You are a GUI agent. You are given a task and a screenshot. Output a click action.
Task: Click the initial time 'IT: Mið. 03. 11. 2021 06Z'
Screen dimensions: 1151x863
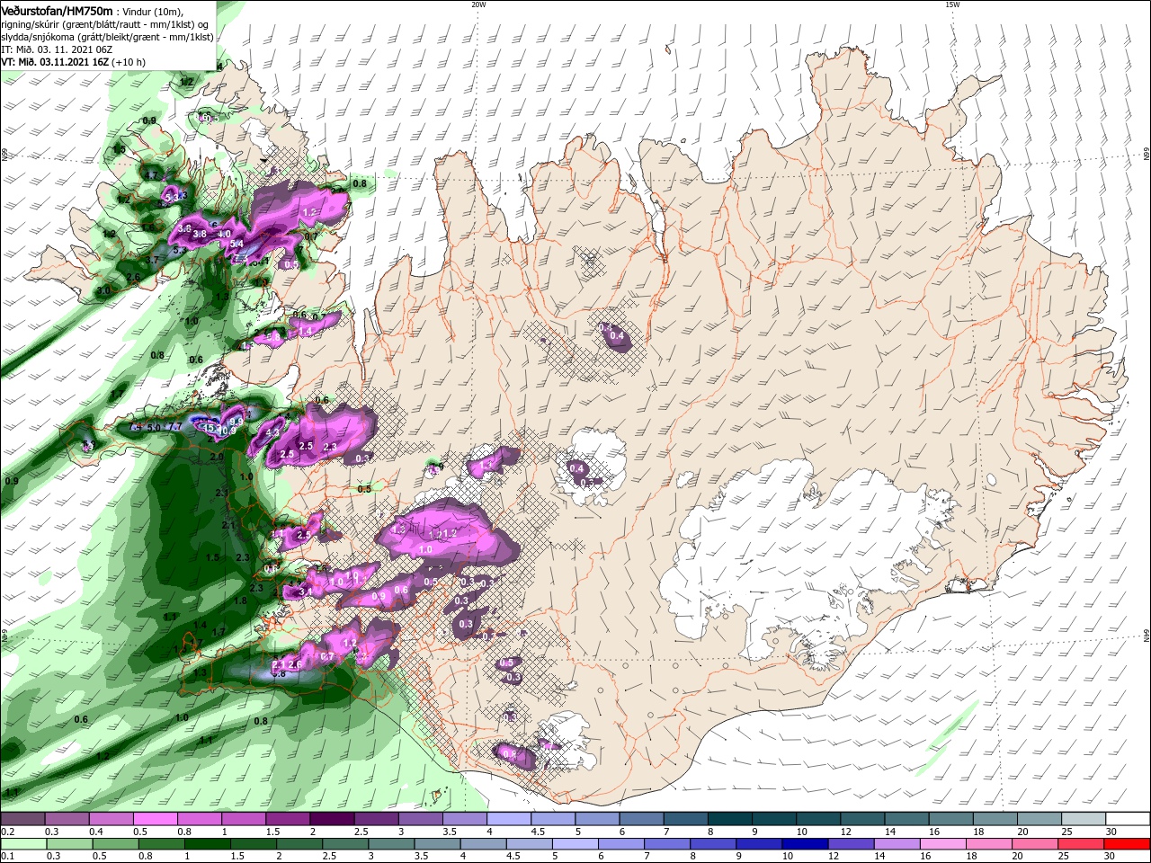point(57,49)
